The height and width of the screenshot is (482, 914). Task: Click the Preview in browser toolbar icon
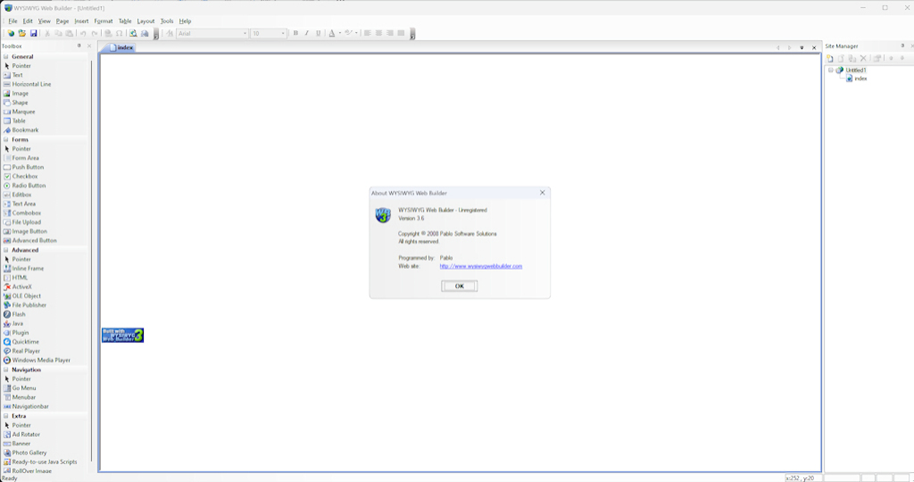(x=134, y=34)
